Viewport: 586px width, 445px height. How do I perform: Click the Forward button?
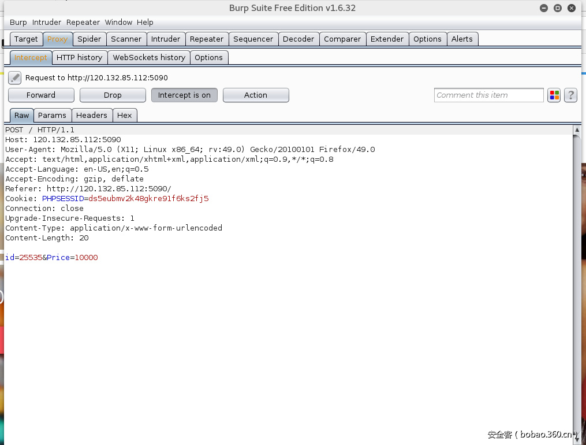40,95
